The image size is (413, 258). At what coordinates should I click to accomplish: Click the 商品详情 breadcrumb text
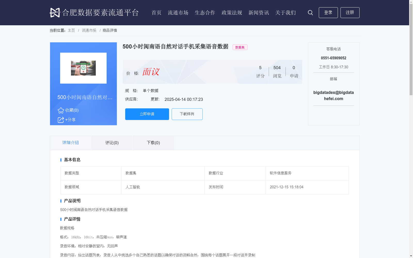point(110,30)
